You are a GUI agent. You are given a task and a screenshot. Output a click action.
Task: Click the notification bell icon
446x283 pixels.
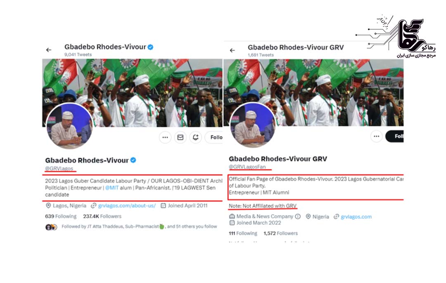coord(195,137)
